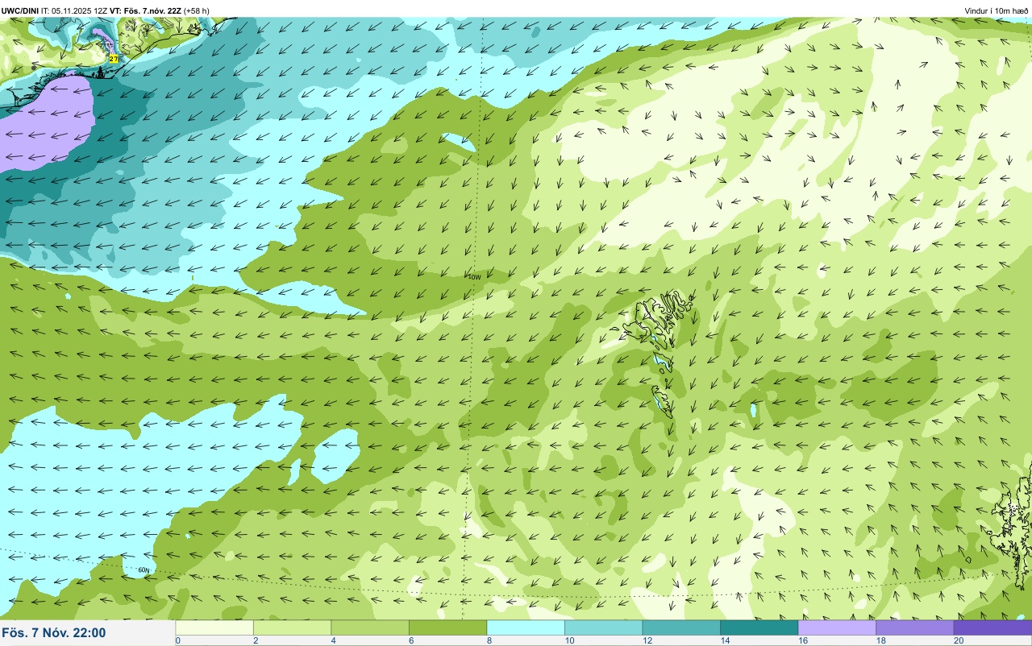Click the 18–20 m/s purple legend swatch
This screenshot has width=1032, height=646.
pyautogui.click(x=914, y=627)
